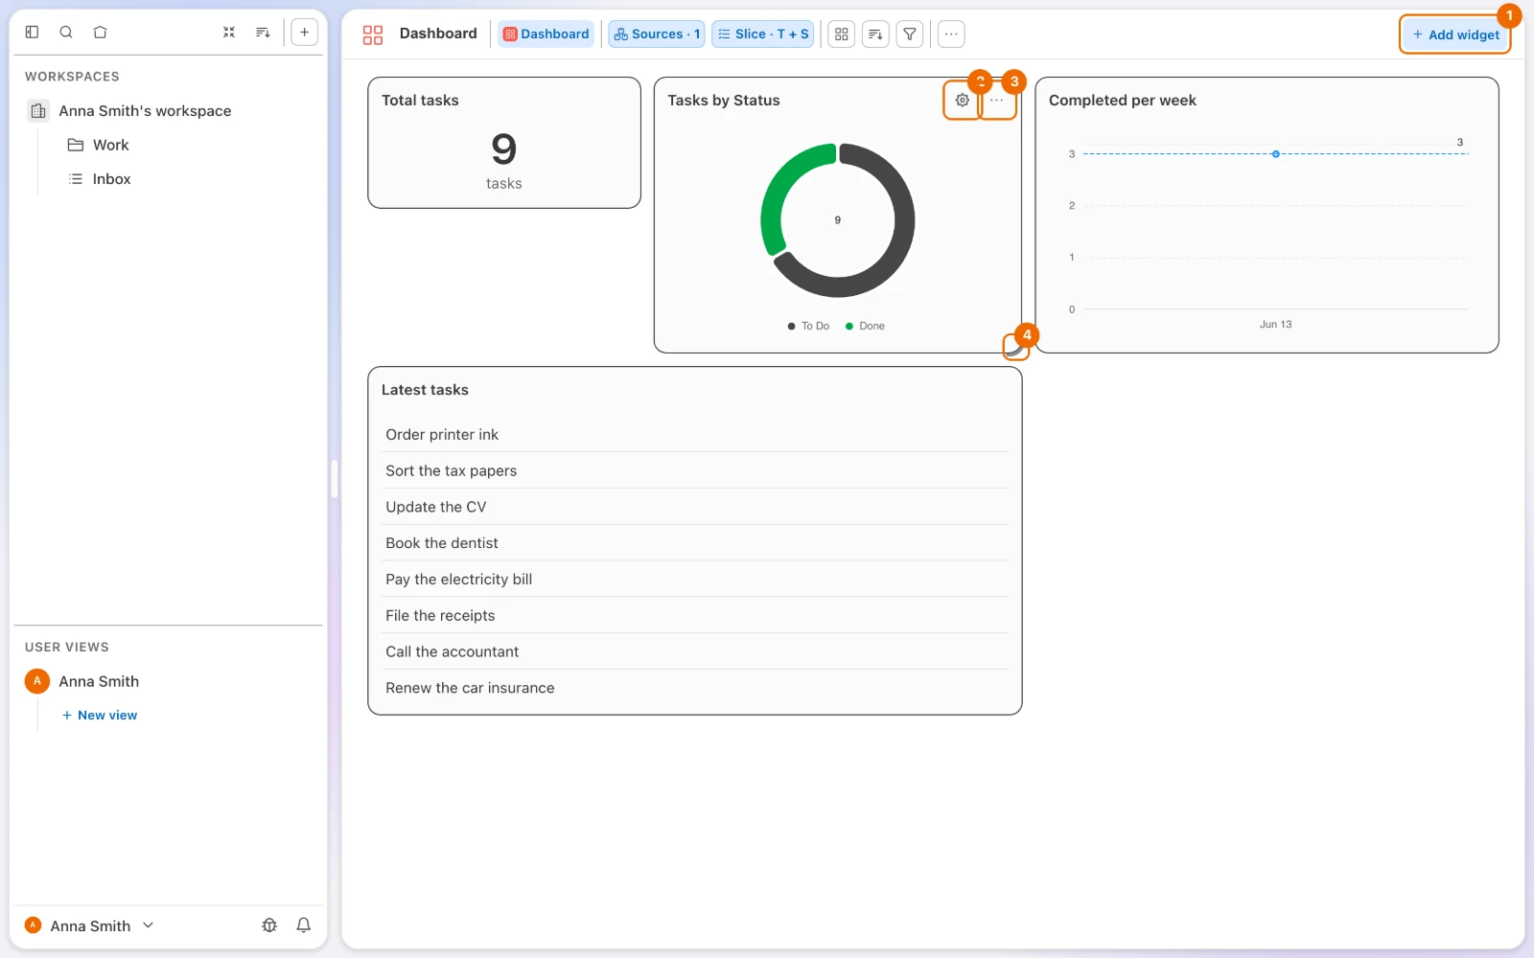
Task: Open the bug report icon
Action: pos(269,925)
